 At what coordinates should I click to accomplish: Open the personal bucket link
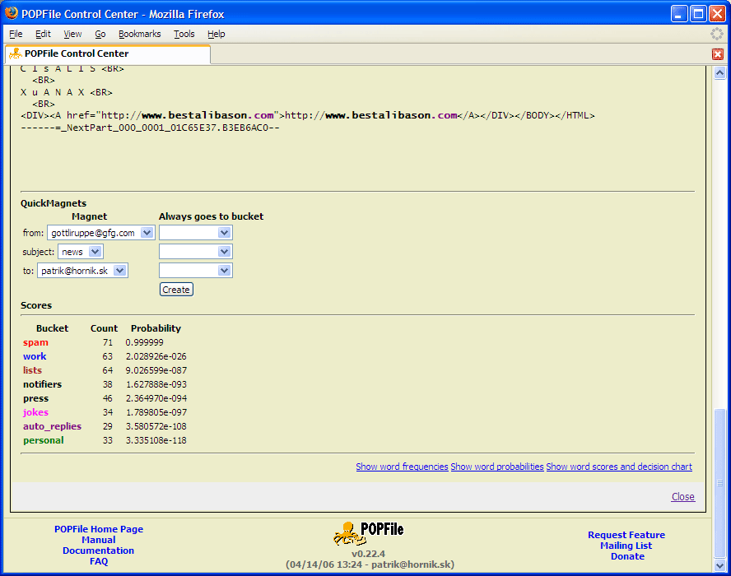44,440
